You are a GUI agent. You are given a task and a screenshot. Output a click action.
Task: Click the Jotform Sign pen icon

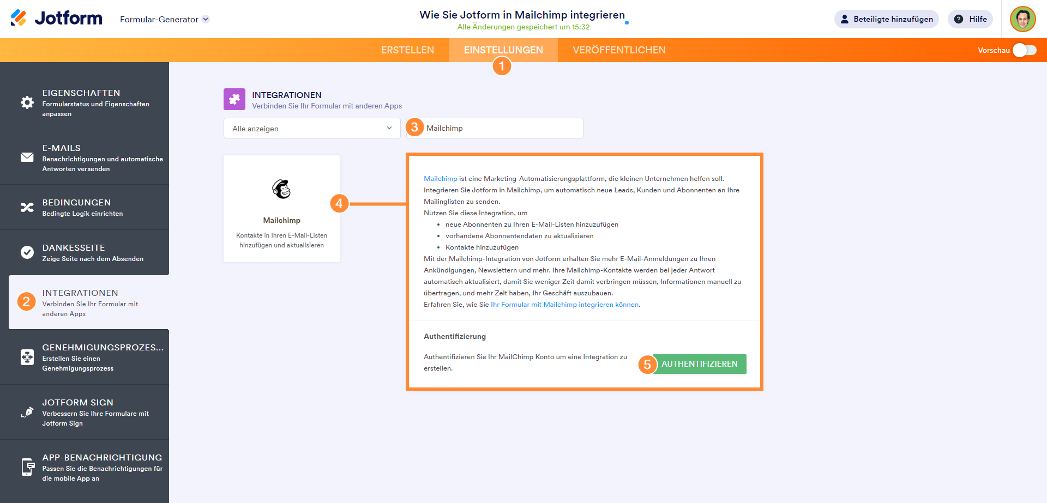click(x=27, y=412)
